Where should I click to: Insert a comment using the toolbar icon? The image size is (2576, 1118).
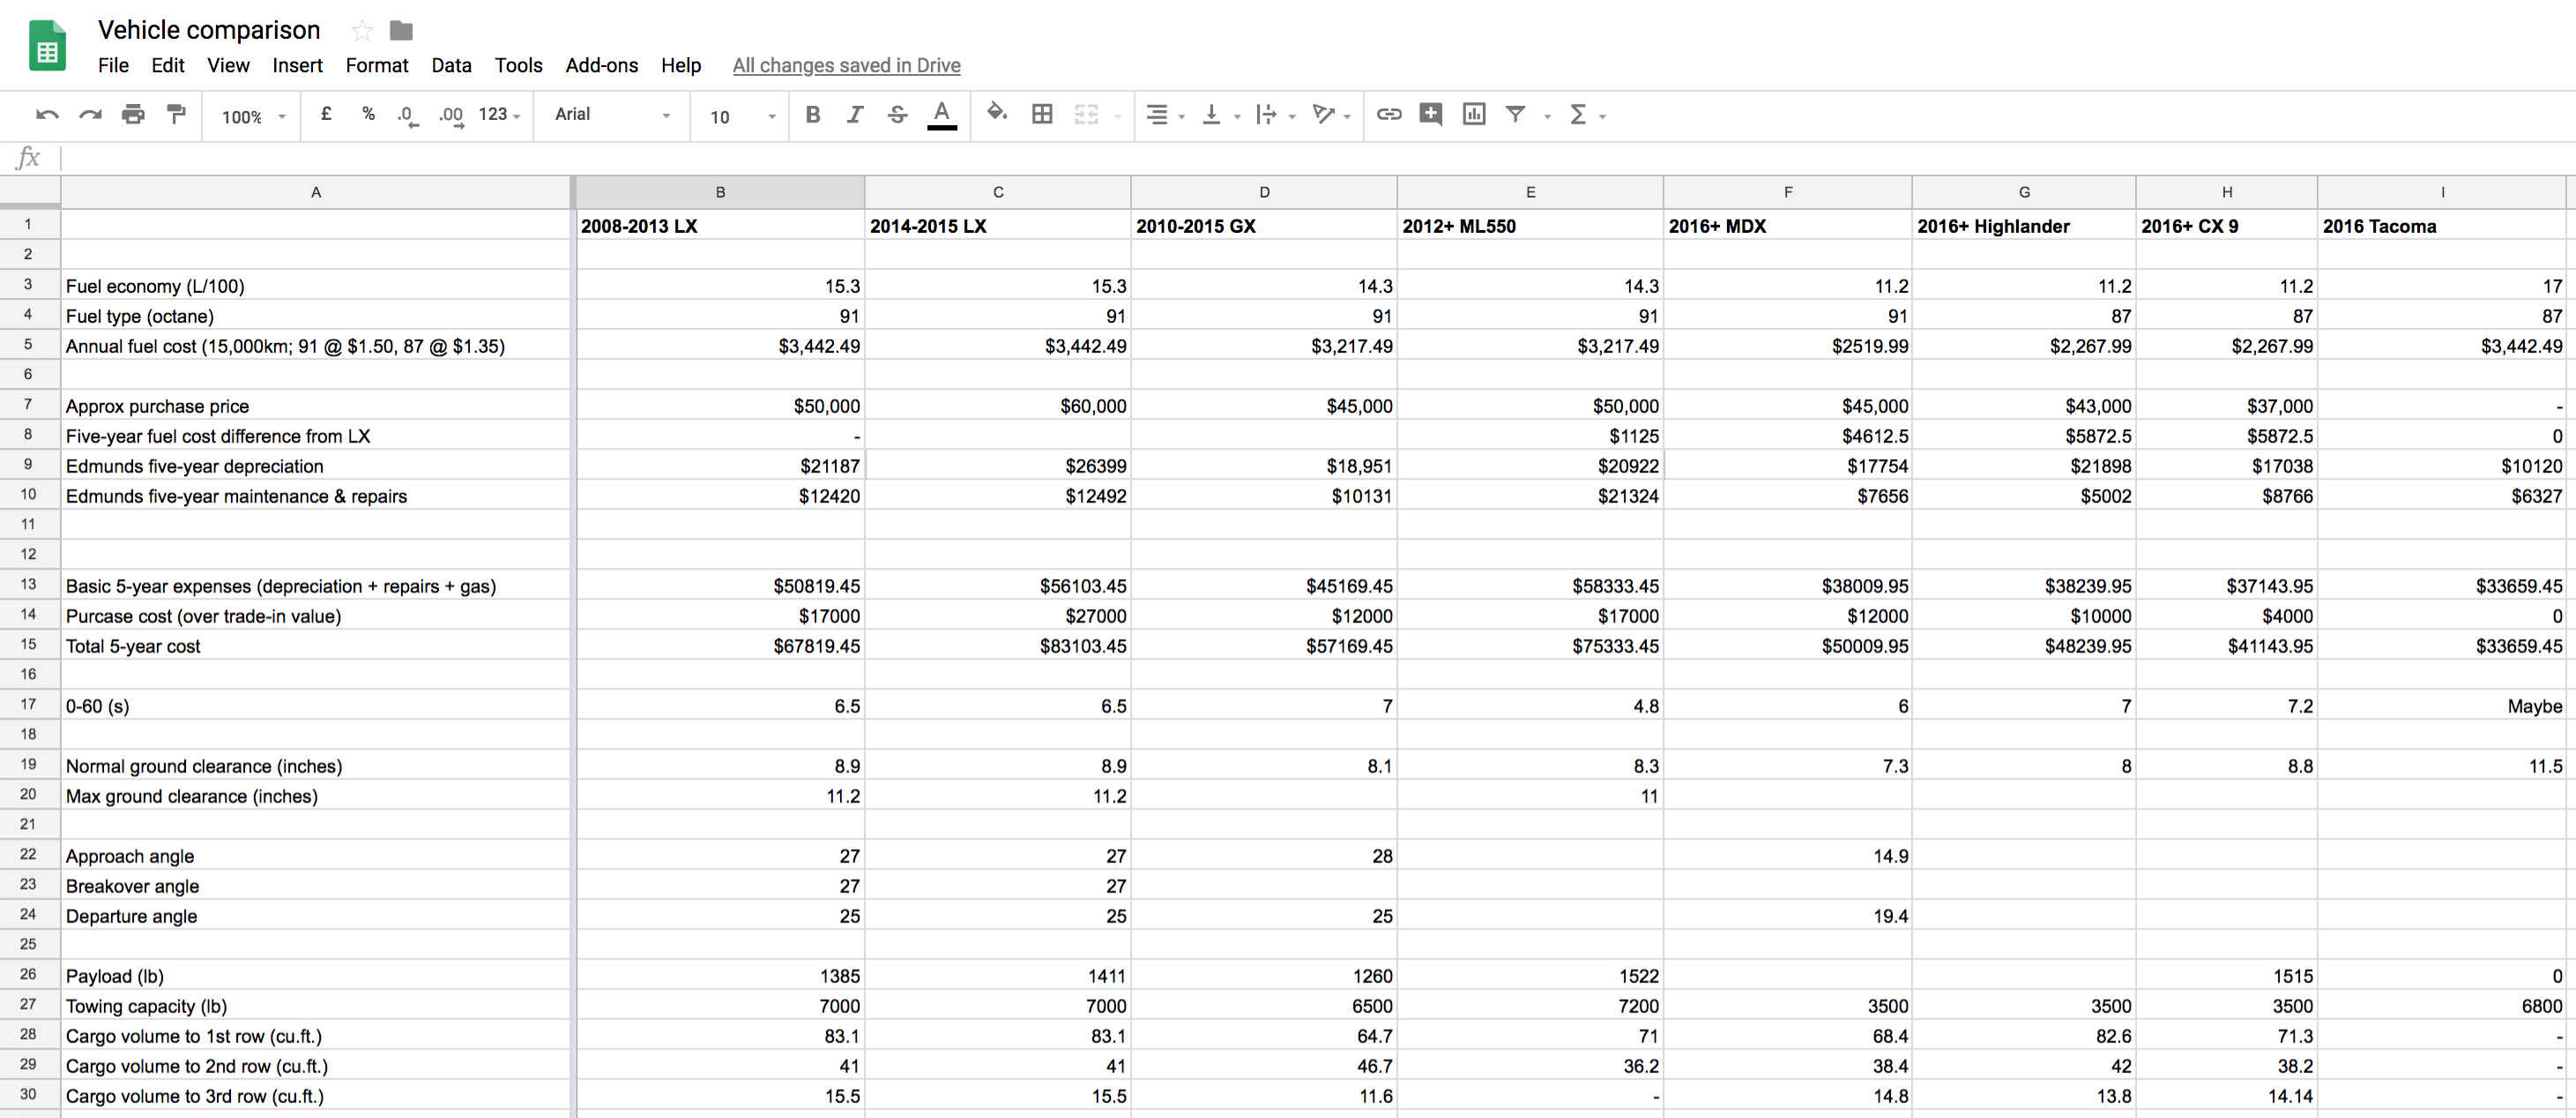click(1431, 115)
